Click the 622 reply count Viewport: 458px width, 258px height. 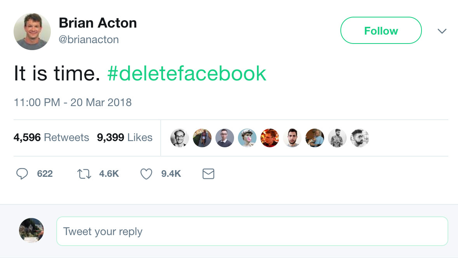(x=45, y=174)
